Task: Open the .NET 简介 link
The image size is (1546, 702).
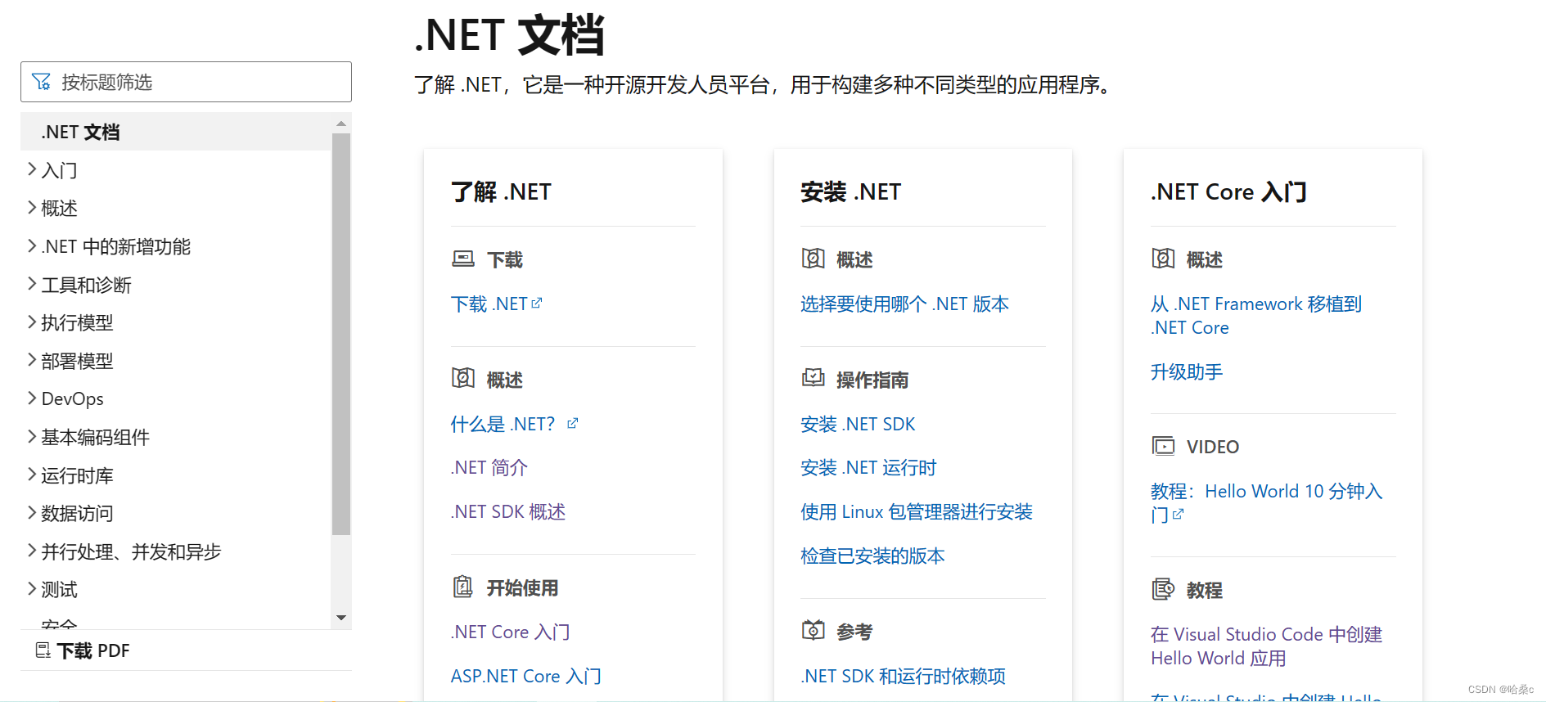Action: pos(489,468)
